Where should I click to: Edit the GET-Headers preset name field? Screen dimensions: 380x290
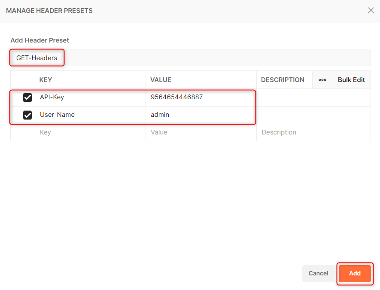(x=37, y=57)
